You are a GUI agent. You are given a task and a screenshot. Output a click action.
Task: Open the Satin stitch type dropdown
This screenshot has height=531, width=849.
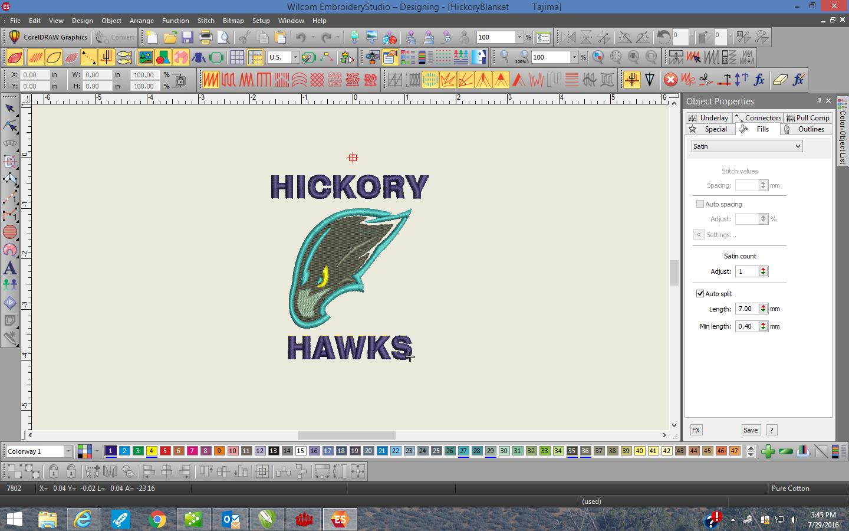point(747,146)
